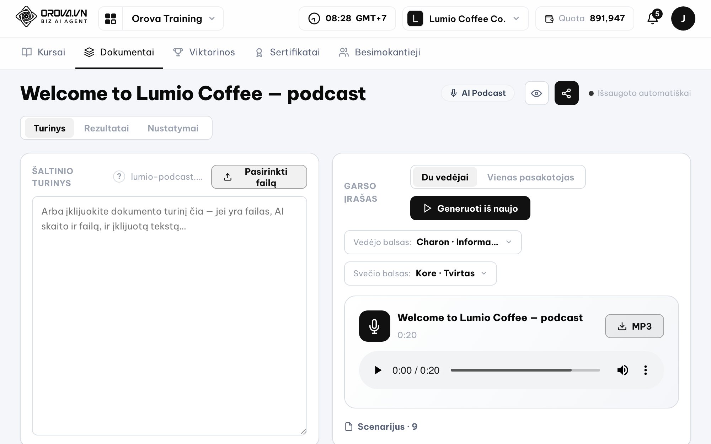The image size is (711, 444).
Task: Open the apps grid icon
Action: (111, 18)
